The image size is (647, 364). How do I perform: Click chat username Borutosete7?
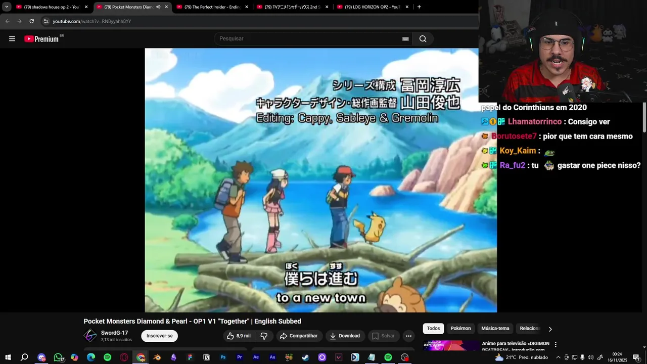(x=514, y=136)
